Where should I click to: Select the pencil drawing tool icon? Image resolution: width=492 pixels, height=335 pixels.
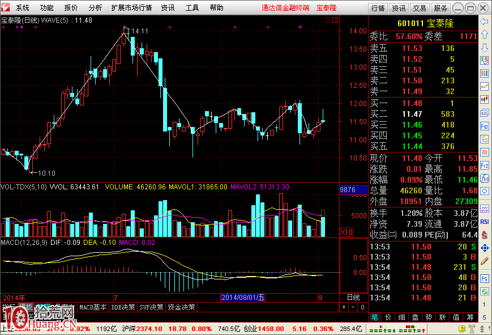485,261
